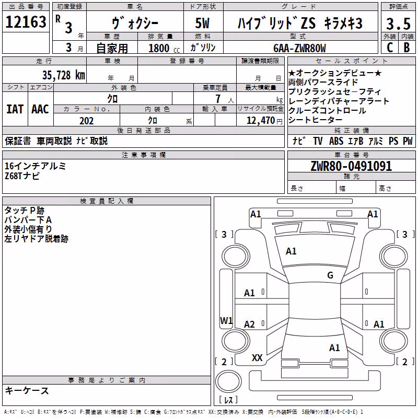Click the front-left wheel circle in the diagram
Viewport: 418px width, 418px height.
(x=235, y=257)
